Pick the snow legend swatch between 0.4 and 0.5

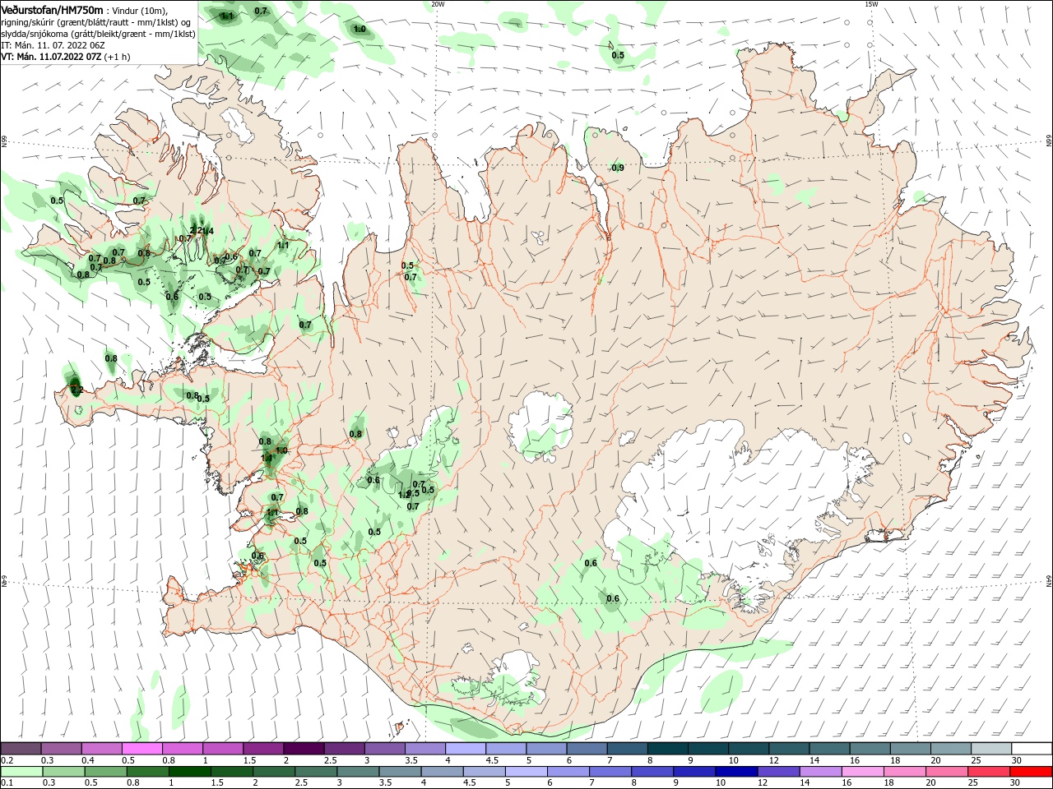tap(102, 749)
